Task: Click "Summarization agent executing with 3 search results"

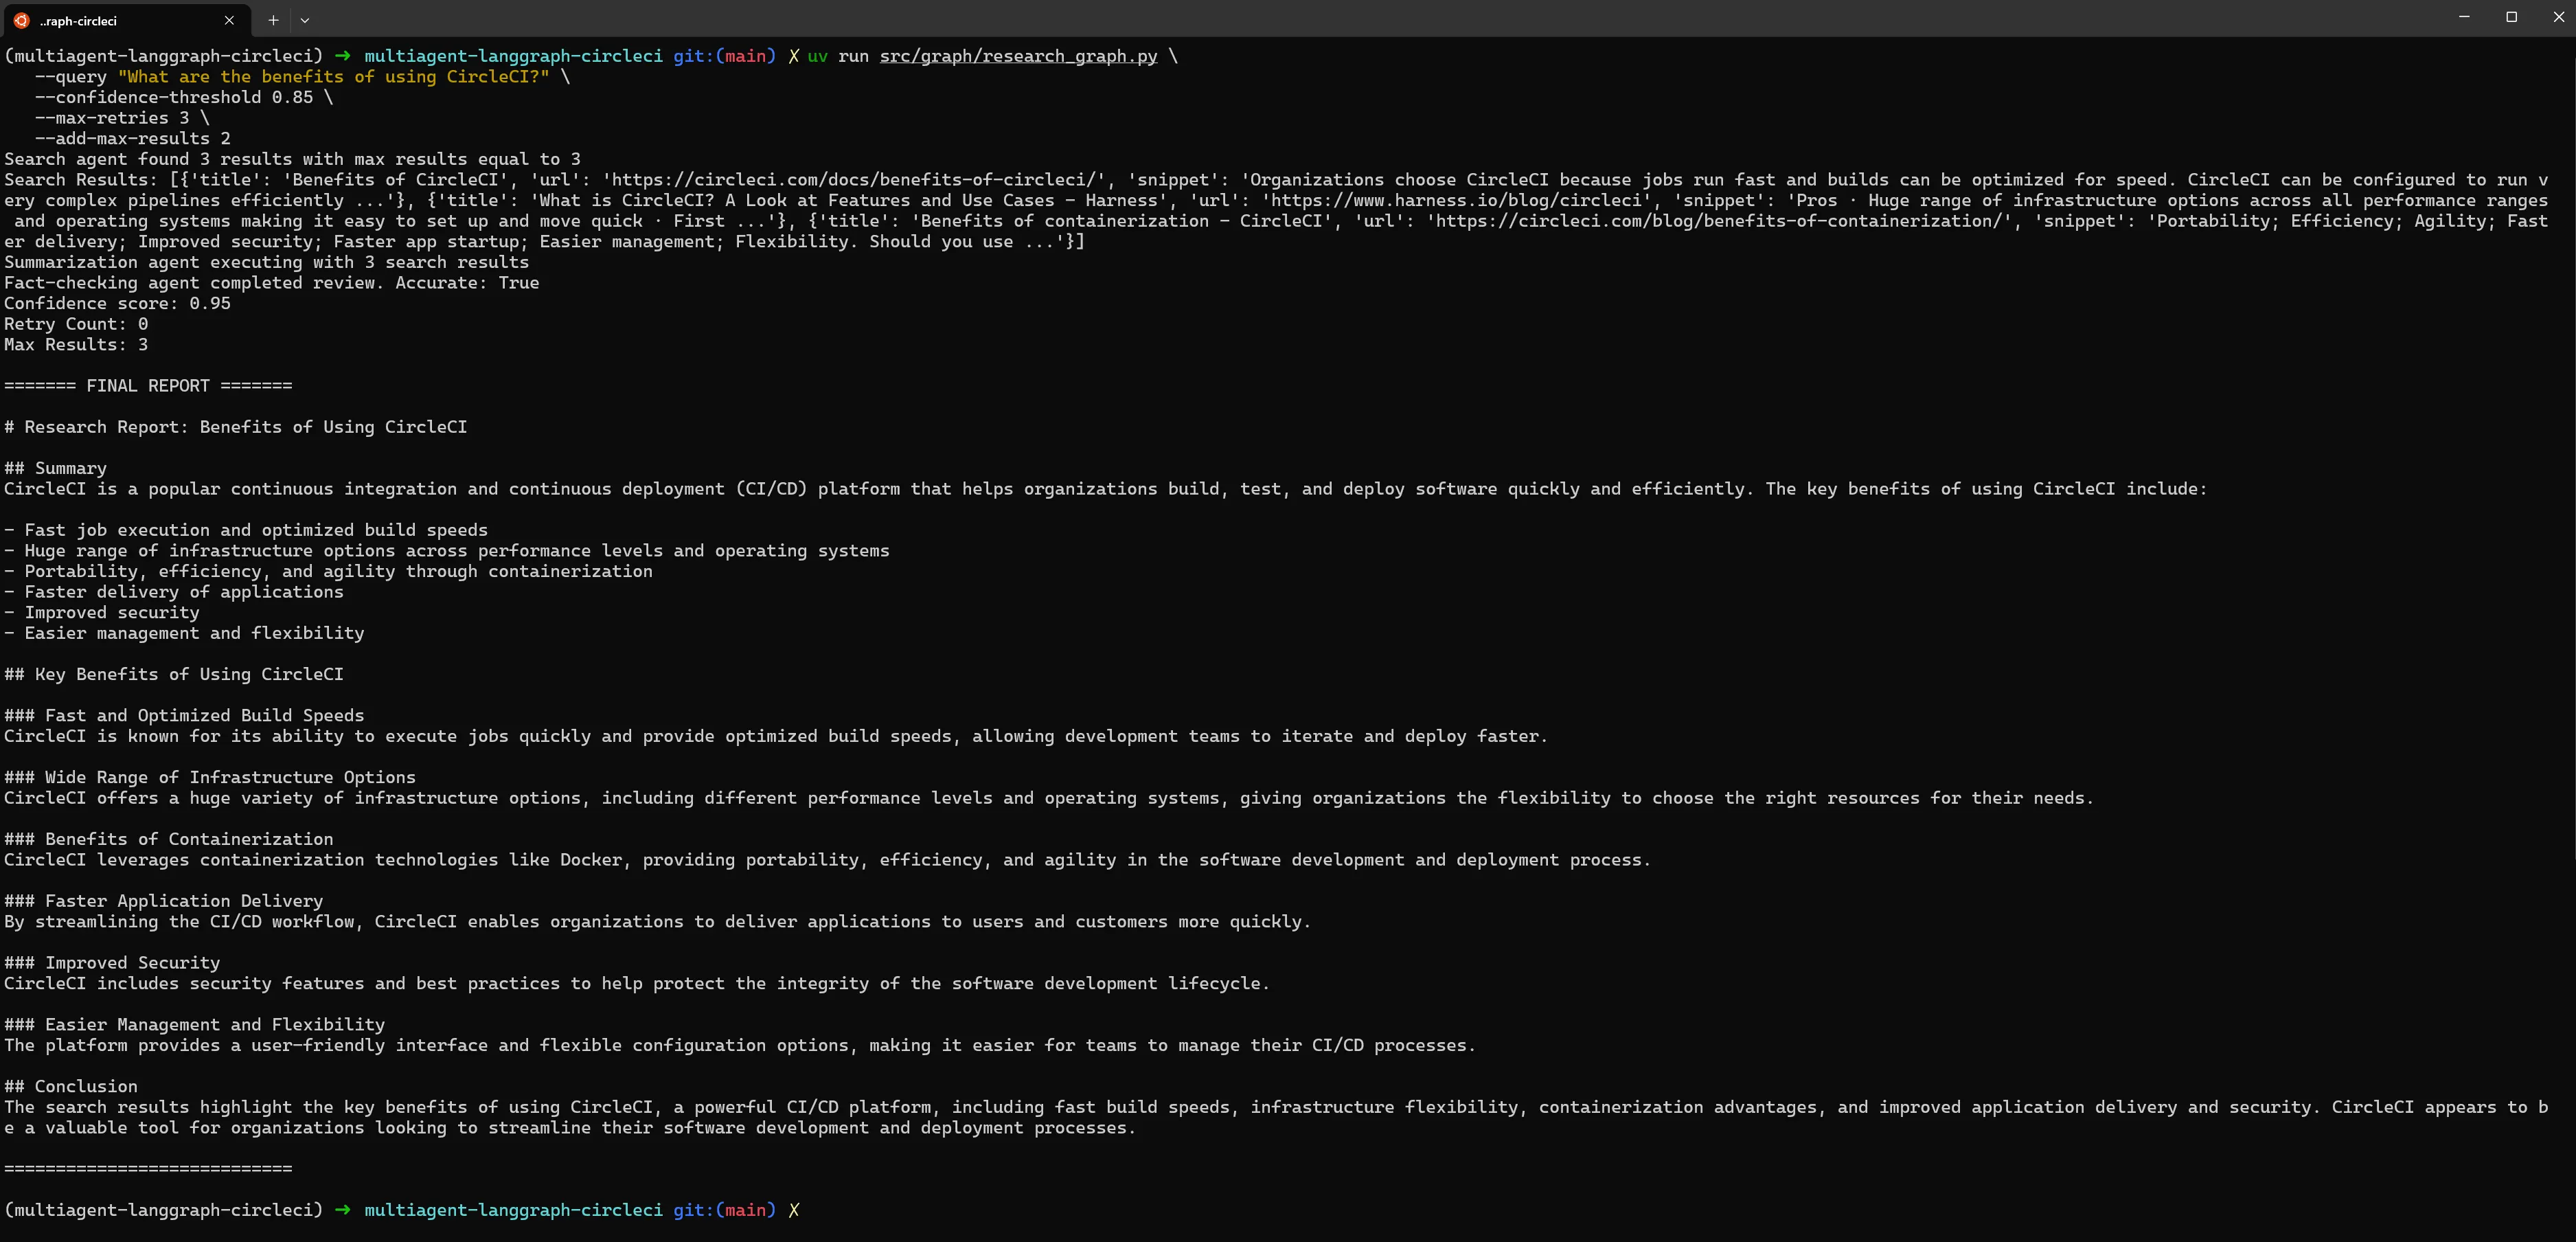Action: [266, 262]
